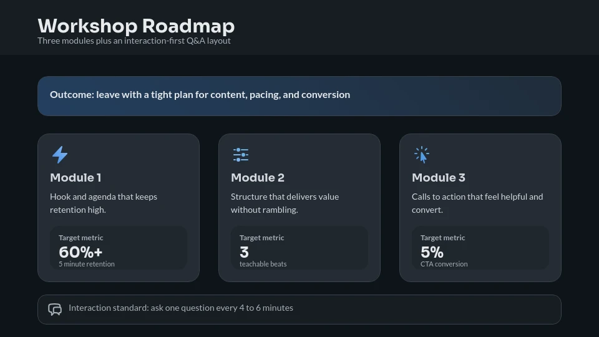Click the chat bubbles icon
The image size is (599, 337).
pyautogui.click(x=55, y=309)
